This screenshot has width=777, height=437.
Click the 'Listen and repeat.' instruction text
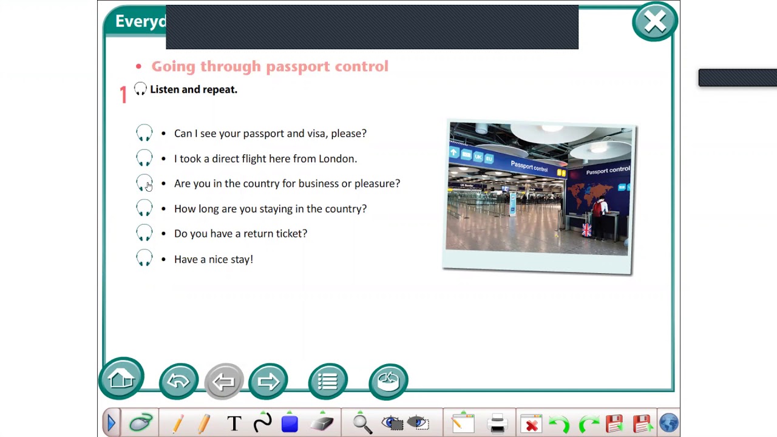click(194, 89)
